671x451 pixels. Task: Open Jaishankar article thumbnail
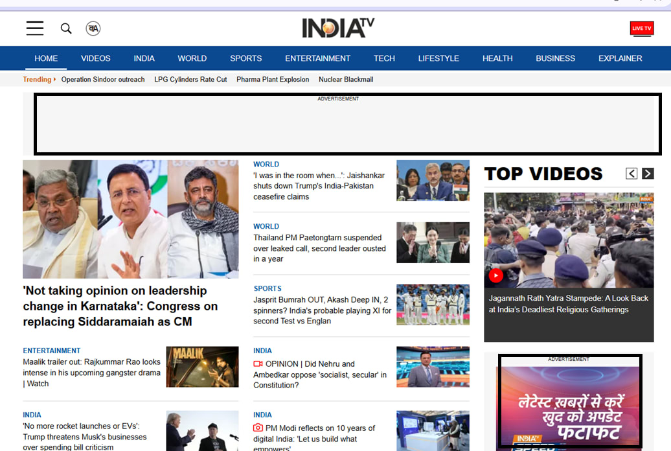pos(433,180)
